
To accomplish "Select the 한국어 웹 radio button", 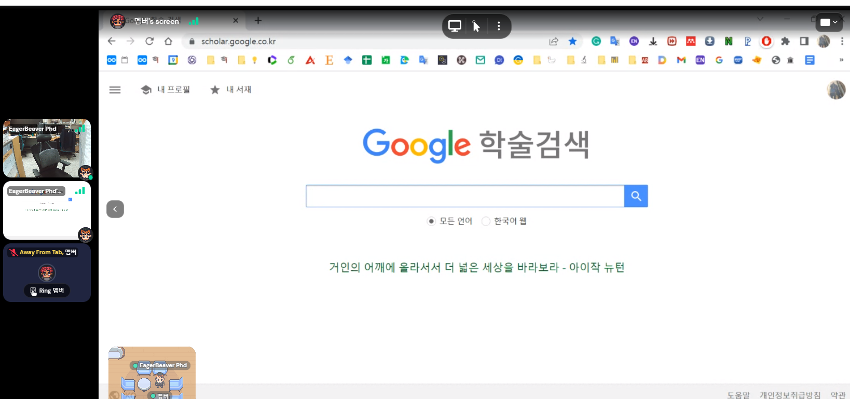I will (x=486, y=221).
